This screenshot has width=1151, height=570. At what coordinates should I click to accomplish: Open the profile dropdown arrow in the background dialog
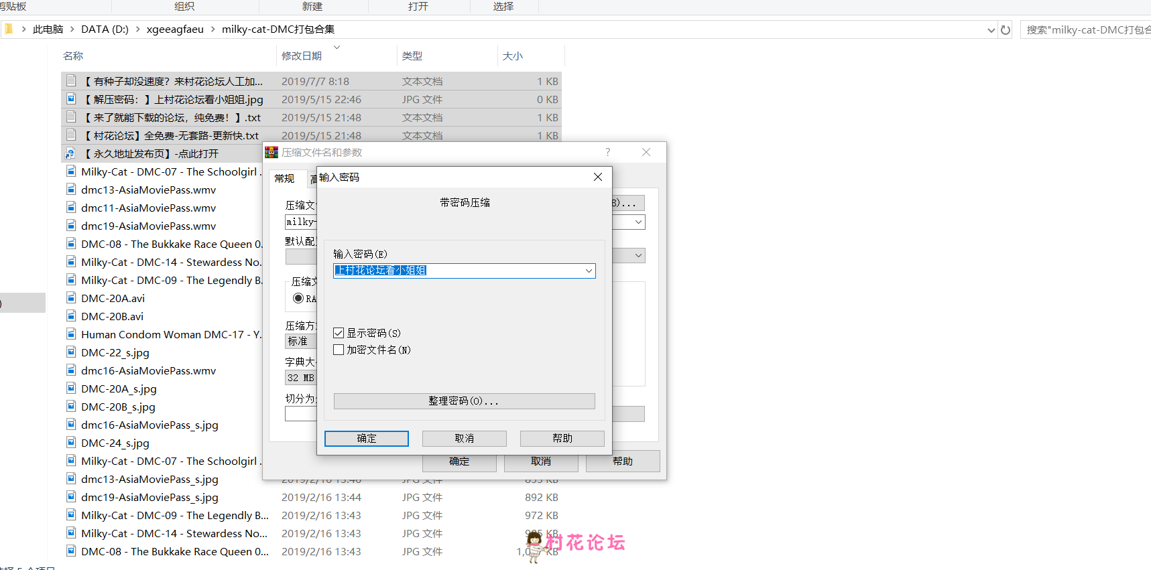[638, 255]
